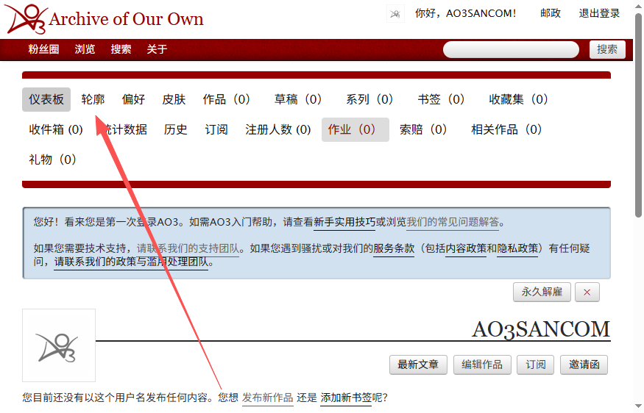Open the 礼物 (0) gifts tab

tap(52, 159)
